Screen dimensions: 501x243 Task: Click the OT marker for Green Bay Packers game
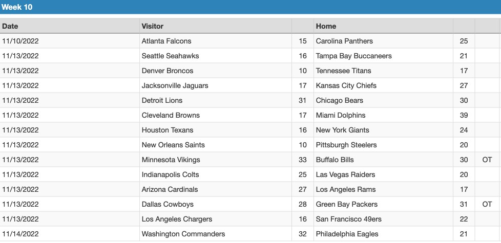pyautogui.click(x=487, y=205)
